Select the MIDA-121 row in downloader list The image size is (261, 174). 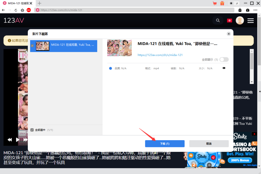point(63,46)
